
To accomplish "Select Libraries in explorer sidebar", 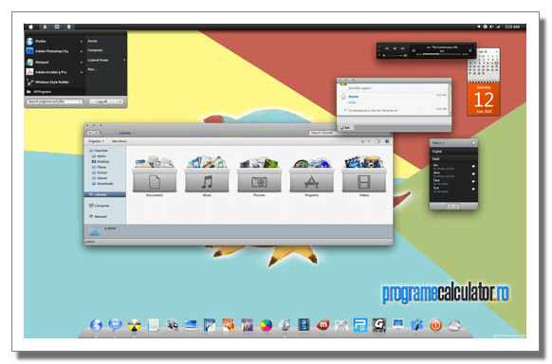I will (x=105, y=194).
